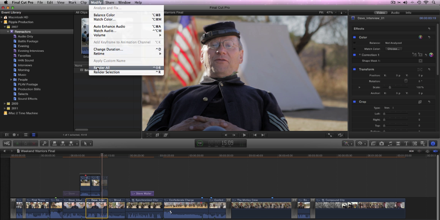
Task: Open the Enhancements magic wand menu
Action: (347, 143)
